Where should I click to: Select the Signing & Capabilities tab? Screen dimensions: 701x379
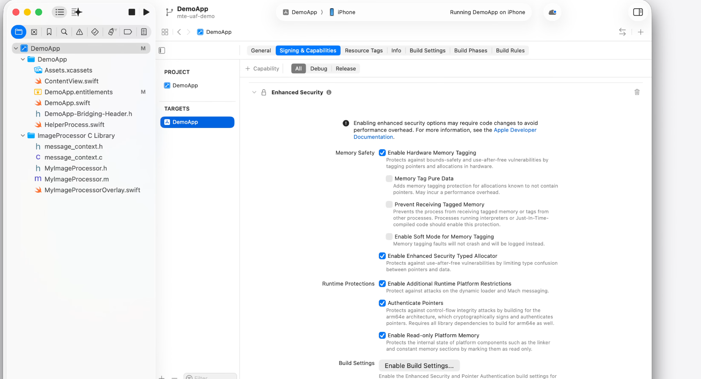(308, 51)
